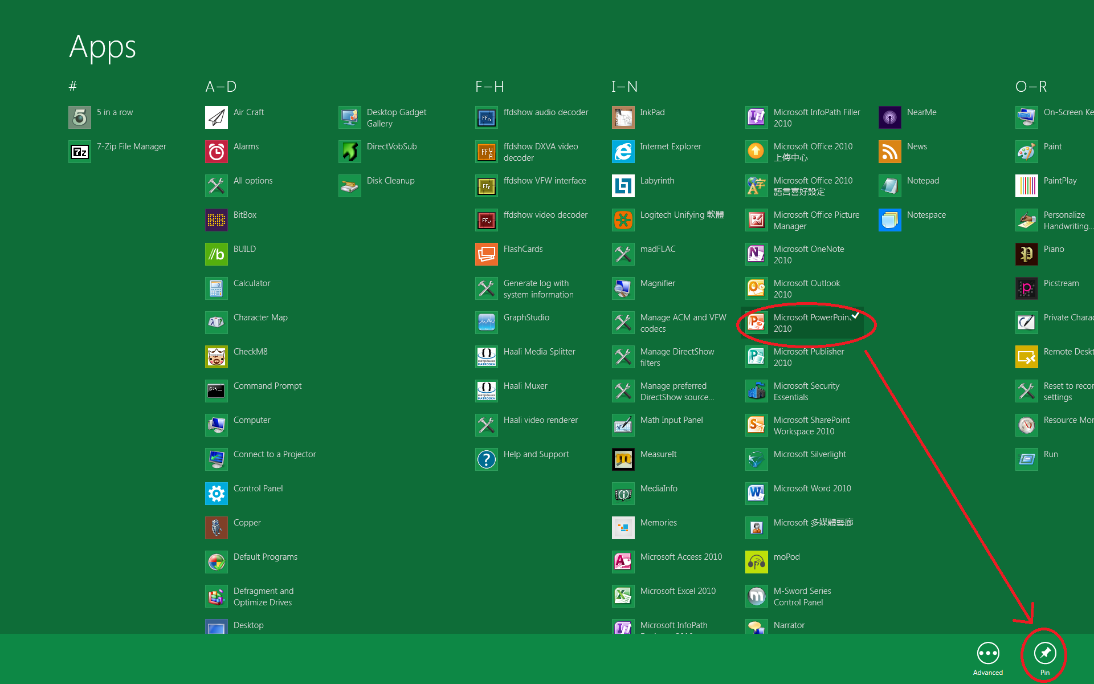Image resolution: width=1094 pixels, height=684 pixels.
Task: Open DirectVobSub icon
Action: point(350,152)
